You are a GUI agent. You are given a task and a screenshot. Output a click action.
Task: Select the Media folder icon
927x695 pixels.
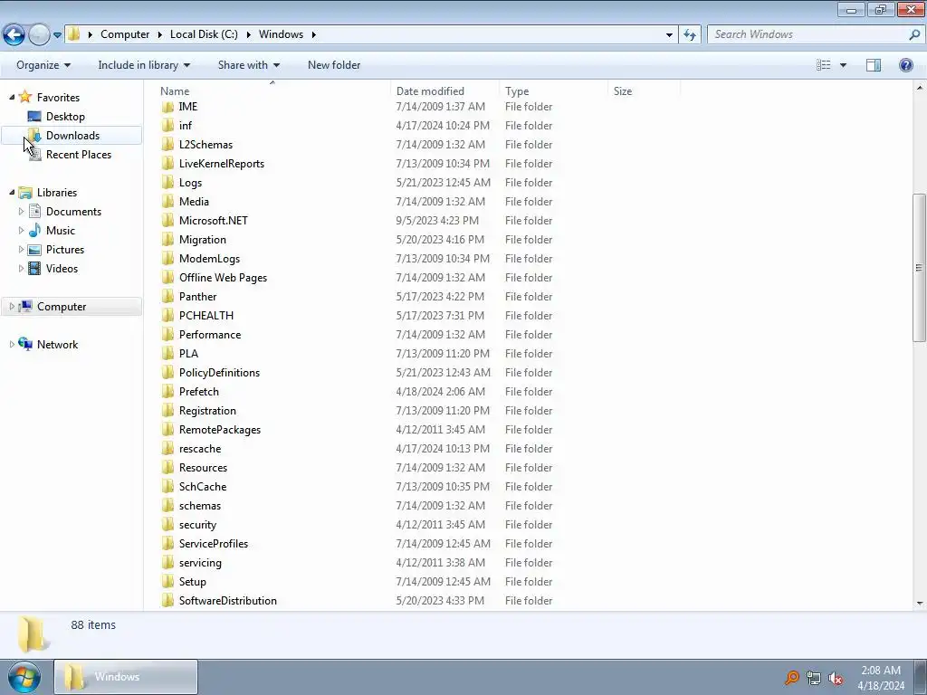coord(167,201)
